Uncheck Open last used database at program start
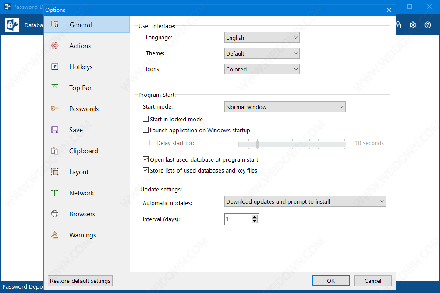This screenshot has width=440, height=293. coord(145,159)
